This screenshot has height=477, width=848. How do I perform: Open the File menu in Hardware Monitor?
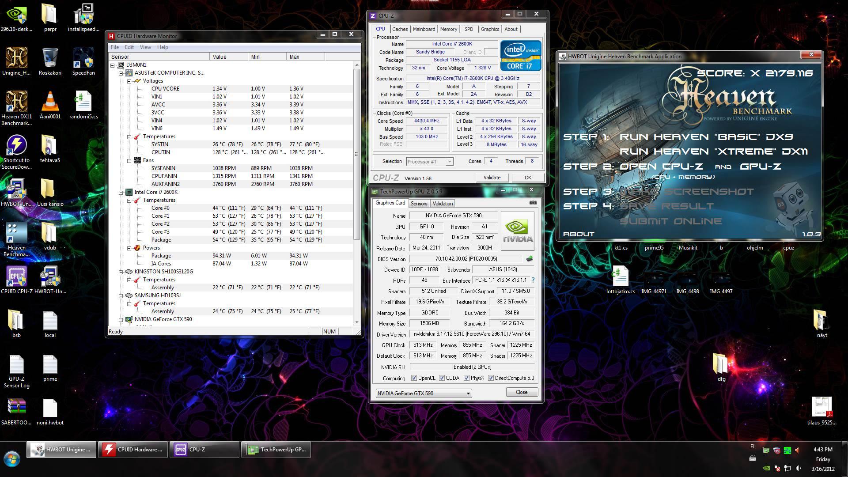[115, 47]
